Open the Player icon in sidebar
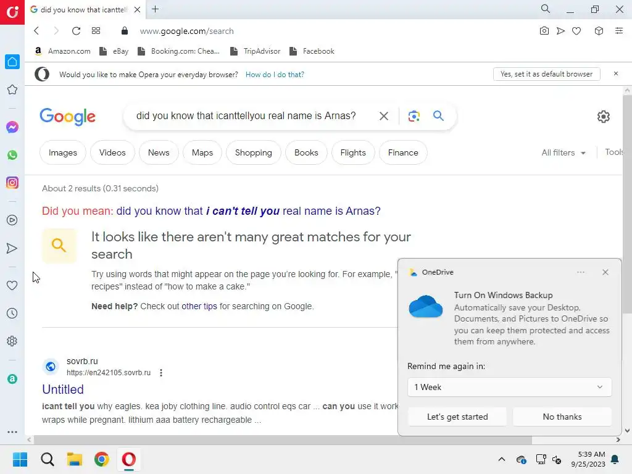 pos(12,220)
